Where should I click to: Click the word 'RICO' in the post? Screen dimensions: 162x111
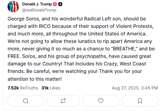point(45,26)
